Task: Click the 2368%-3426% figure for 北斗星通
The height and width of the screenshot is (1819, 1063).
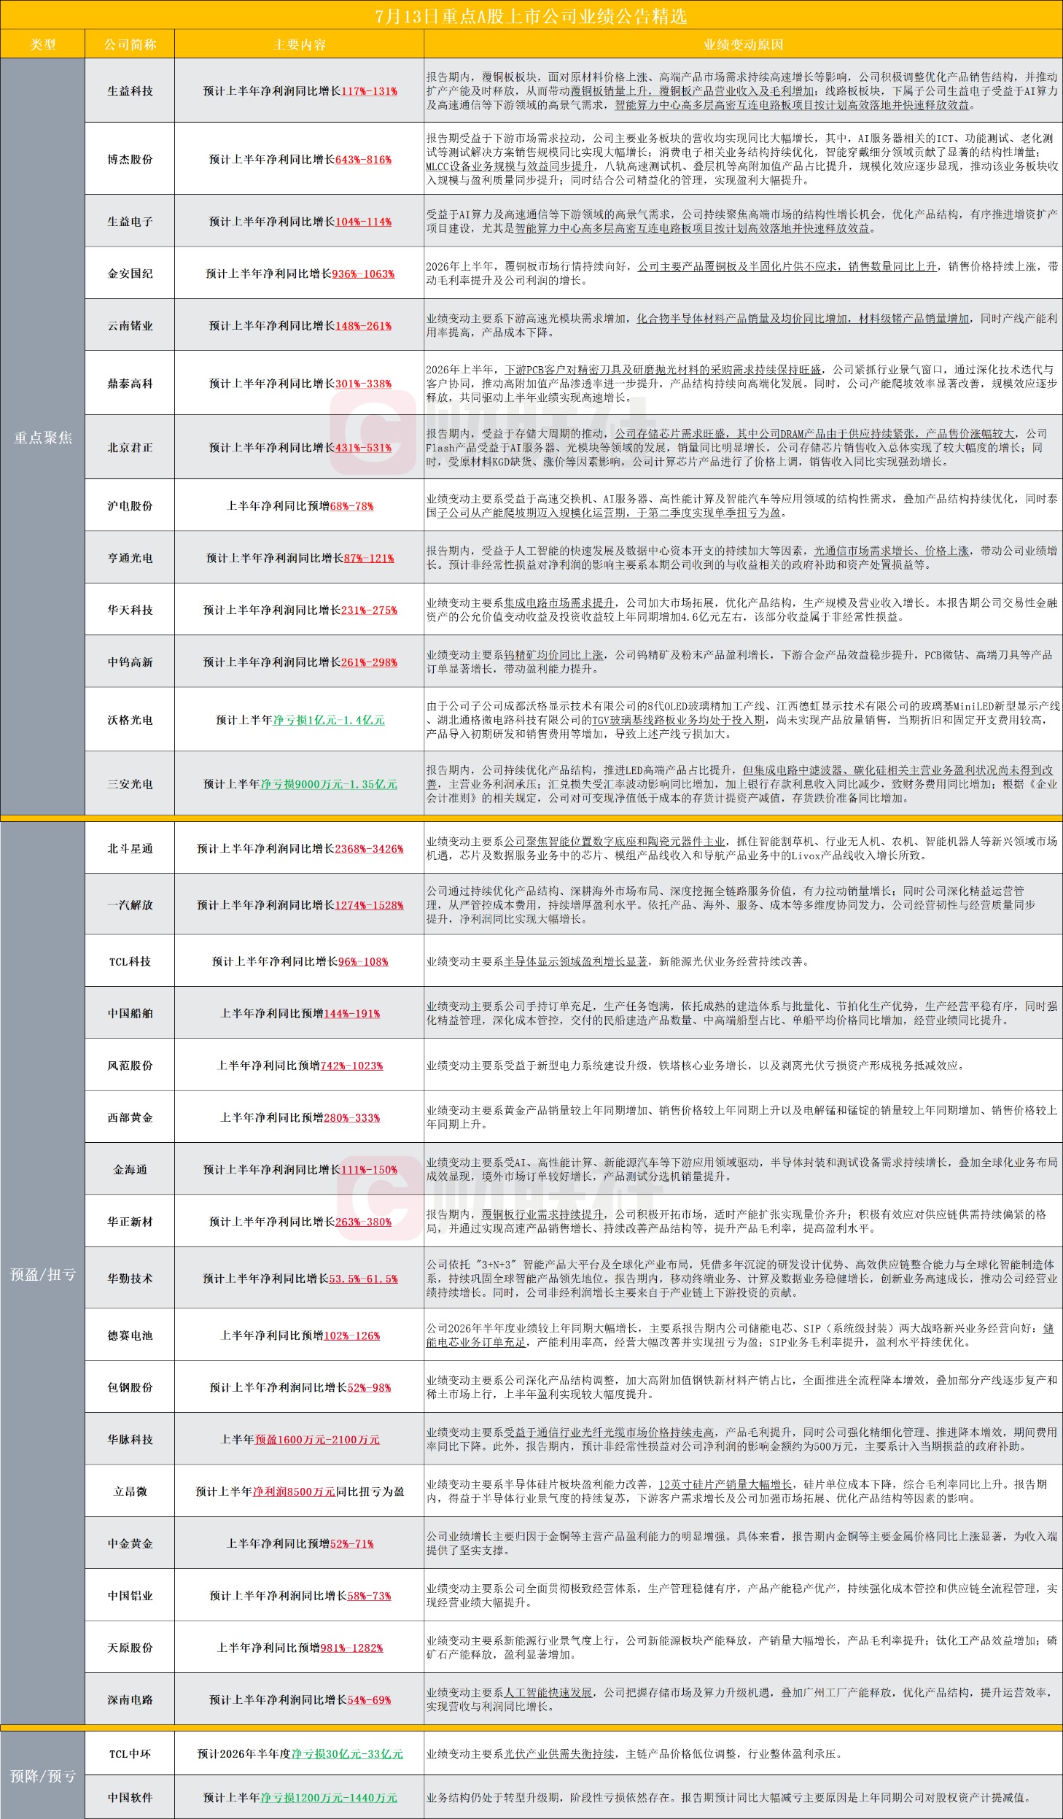Action: click(x=369, y=848)
